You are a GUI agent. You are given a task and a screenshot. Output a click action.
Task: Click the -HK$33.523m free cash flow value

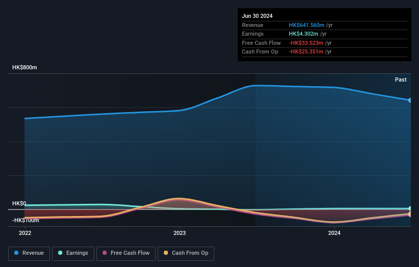306,43
